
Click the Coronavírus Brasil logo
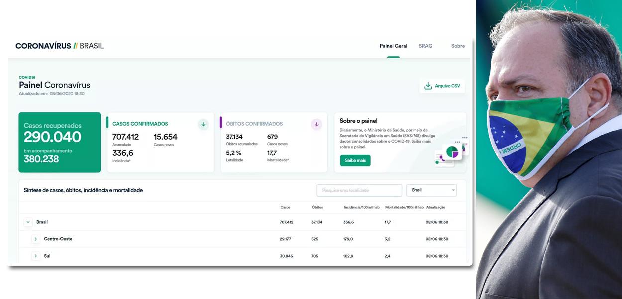pyautogui.click(x=60, y=46)
